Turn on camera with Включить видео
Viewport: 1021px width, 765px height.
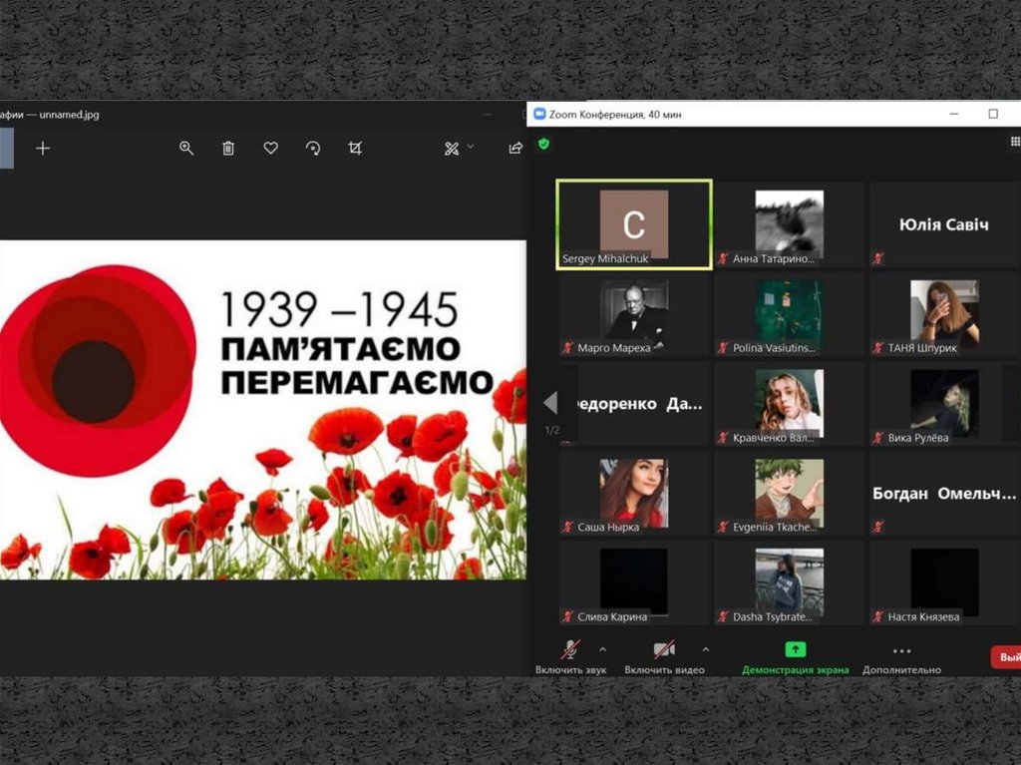tap(664, 651)
